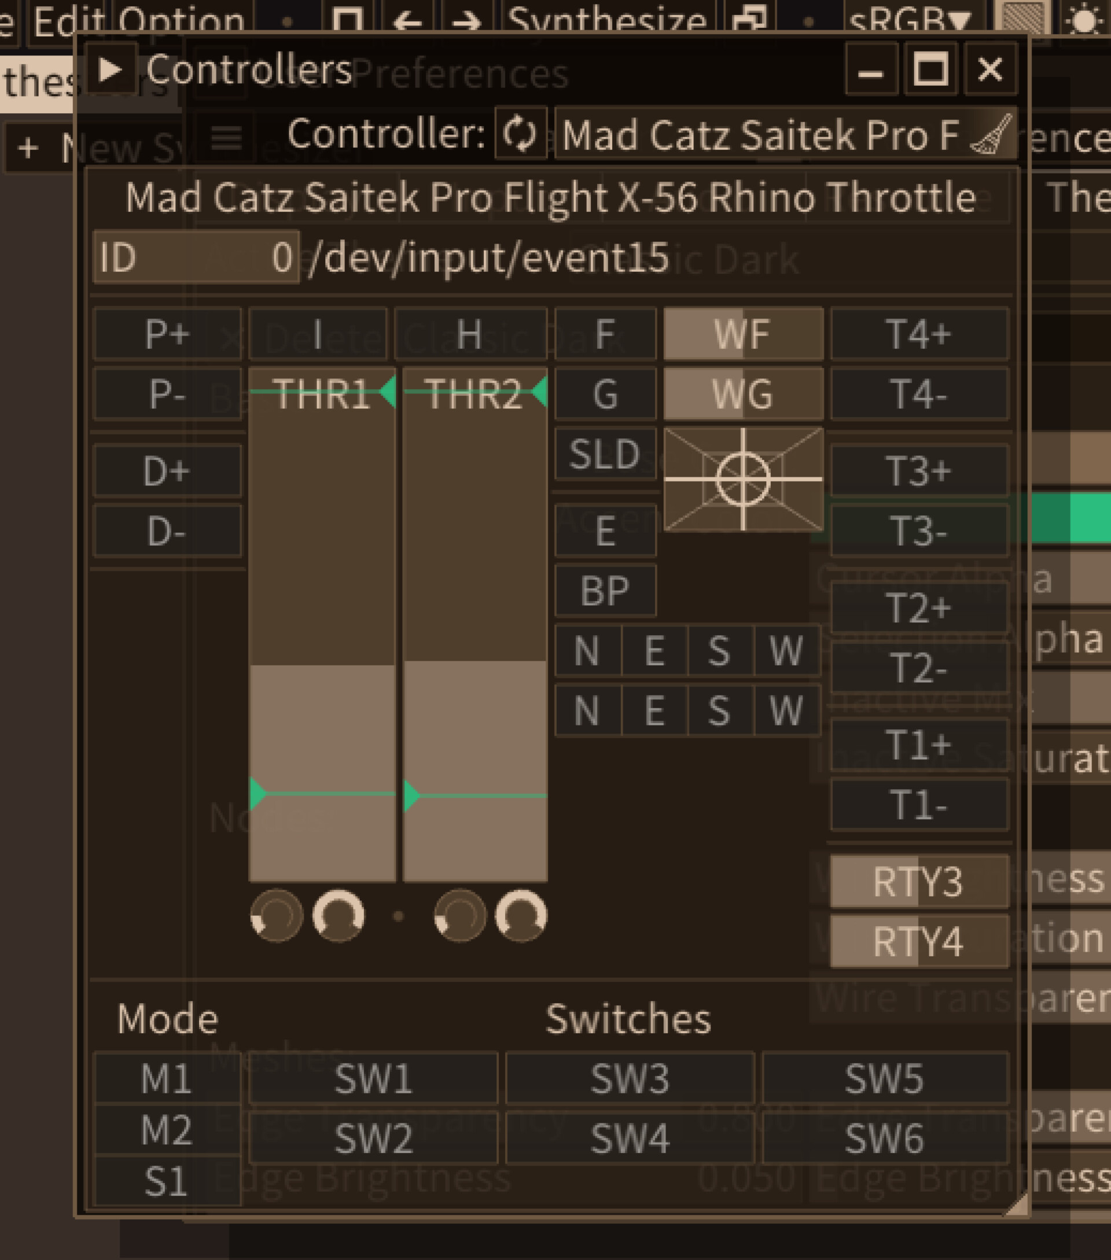The height and width of the screenshot is (1260, 1111).
Task: Click the BP button indicator
Action: coord(605,591)
